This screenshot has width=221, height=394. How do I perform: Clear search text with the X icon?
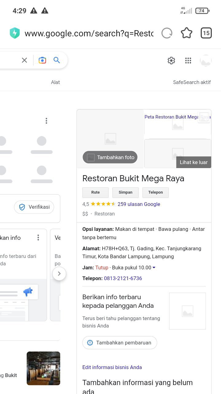coord(25,60)
